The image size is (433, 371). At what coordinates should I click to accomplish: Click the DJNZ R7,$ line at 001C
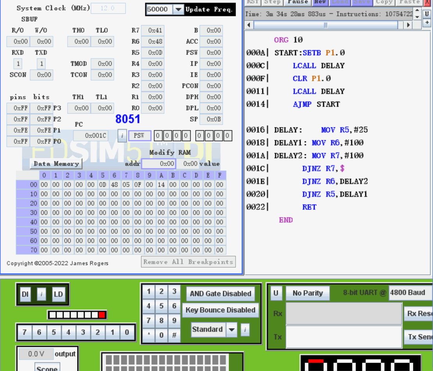tap(323, 168)
